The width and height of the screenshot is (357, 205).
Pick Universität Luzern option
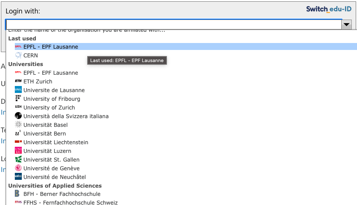coord(47,151)
